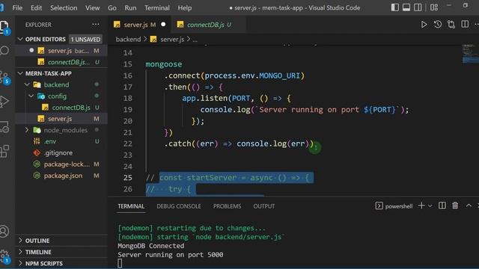This screenshot has width=479, height=269.
Task: Close server.js tab via unsaved dot
Action: (163, 25)
